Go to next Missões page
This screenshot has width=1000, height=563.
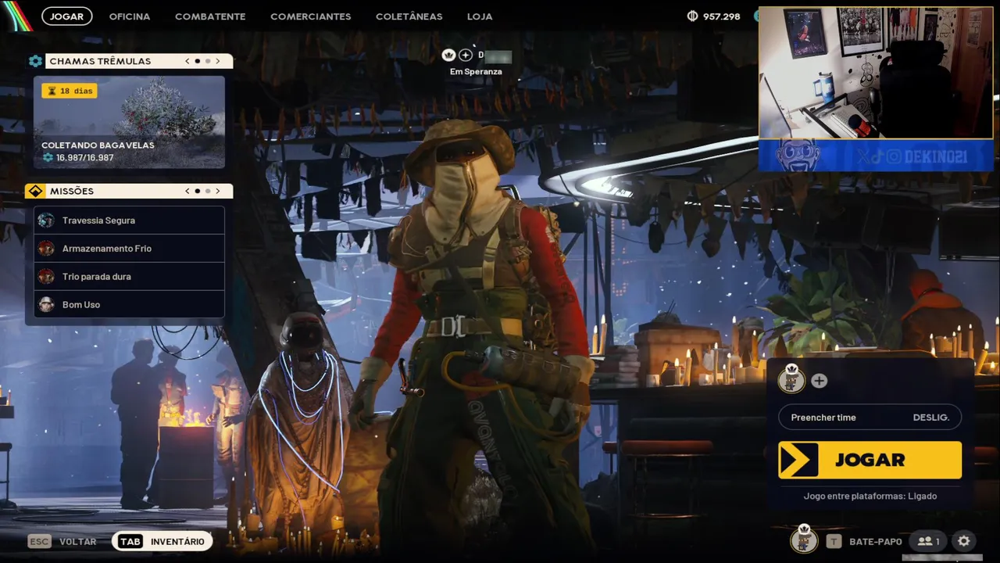coord(217,191)
